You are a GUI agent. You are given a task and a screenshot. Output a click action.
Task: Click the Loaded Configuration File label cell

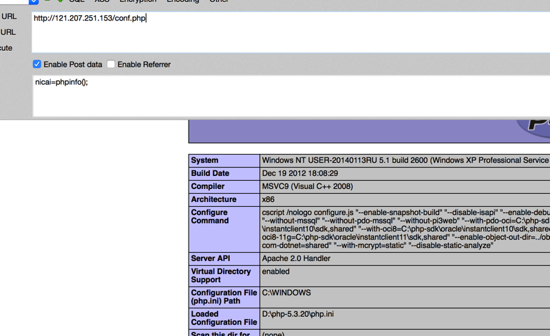tap(224, 318)
